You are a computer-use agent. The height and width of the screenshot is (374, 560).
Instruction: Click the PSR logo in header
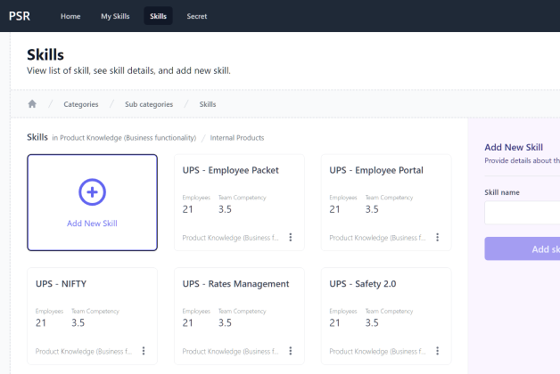click(x=20, y=15)
